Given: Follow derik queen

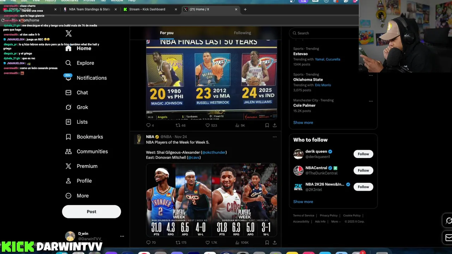Looking at the screenshot, I should coord(363,154).
